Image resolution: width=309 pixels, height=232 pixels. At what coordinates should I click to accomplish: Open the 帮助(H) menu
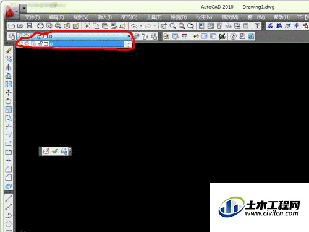(282, 17)
